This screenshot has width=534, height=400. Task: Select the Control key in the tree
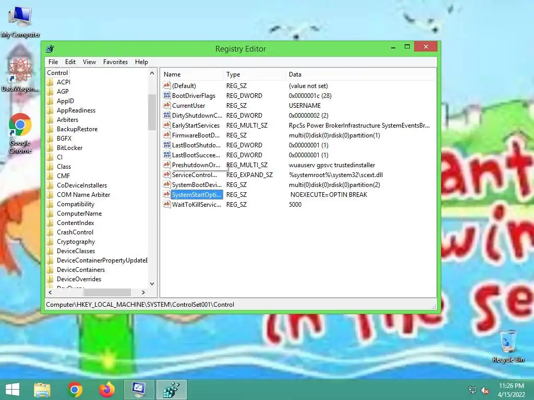pos(57,73)
